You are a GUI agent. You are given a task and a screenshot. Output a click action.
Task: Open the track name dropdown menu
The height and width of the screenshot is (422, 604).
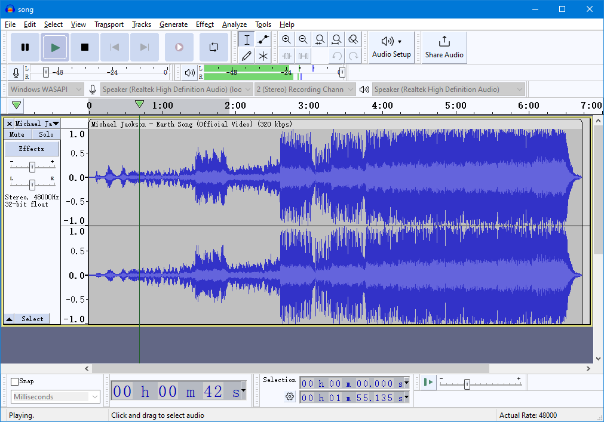[x=38, y=124]
